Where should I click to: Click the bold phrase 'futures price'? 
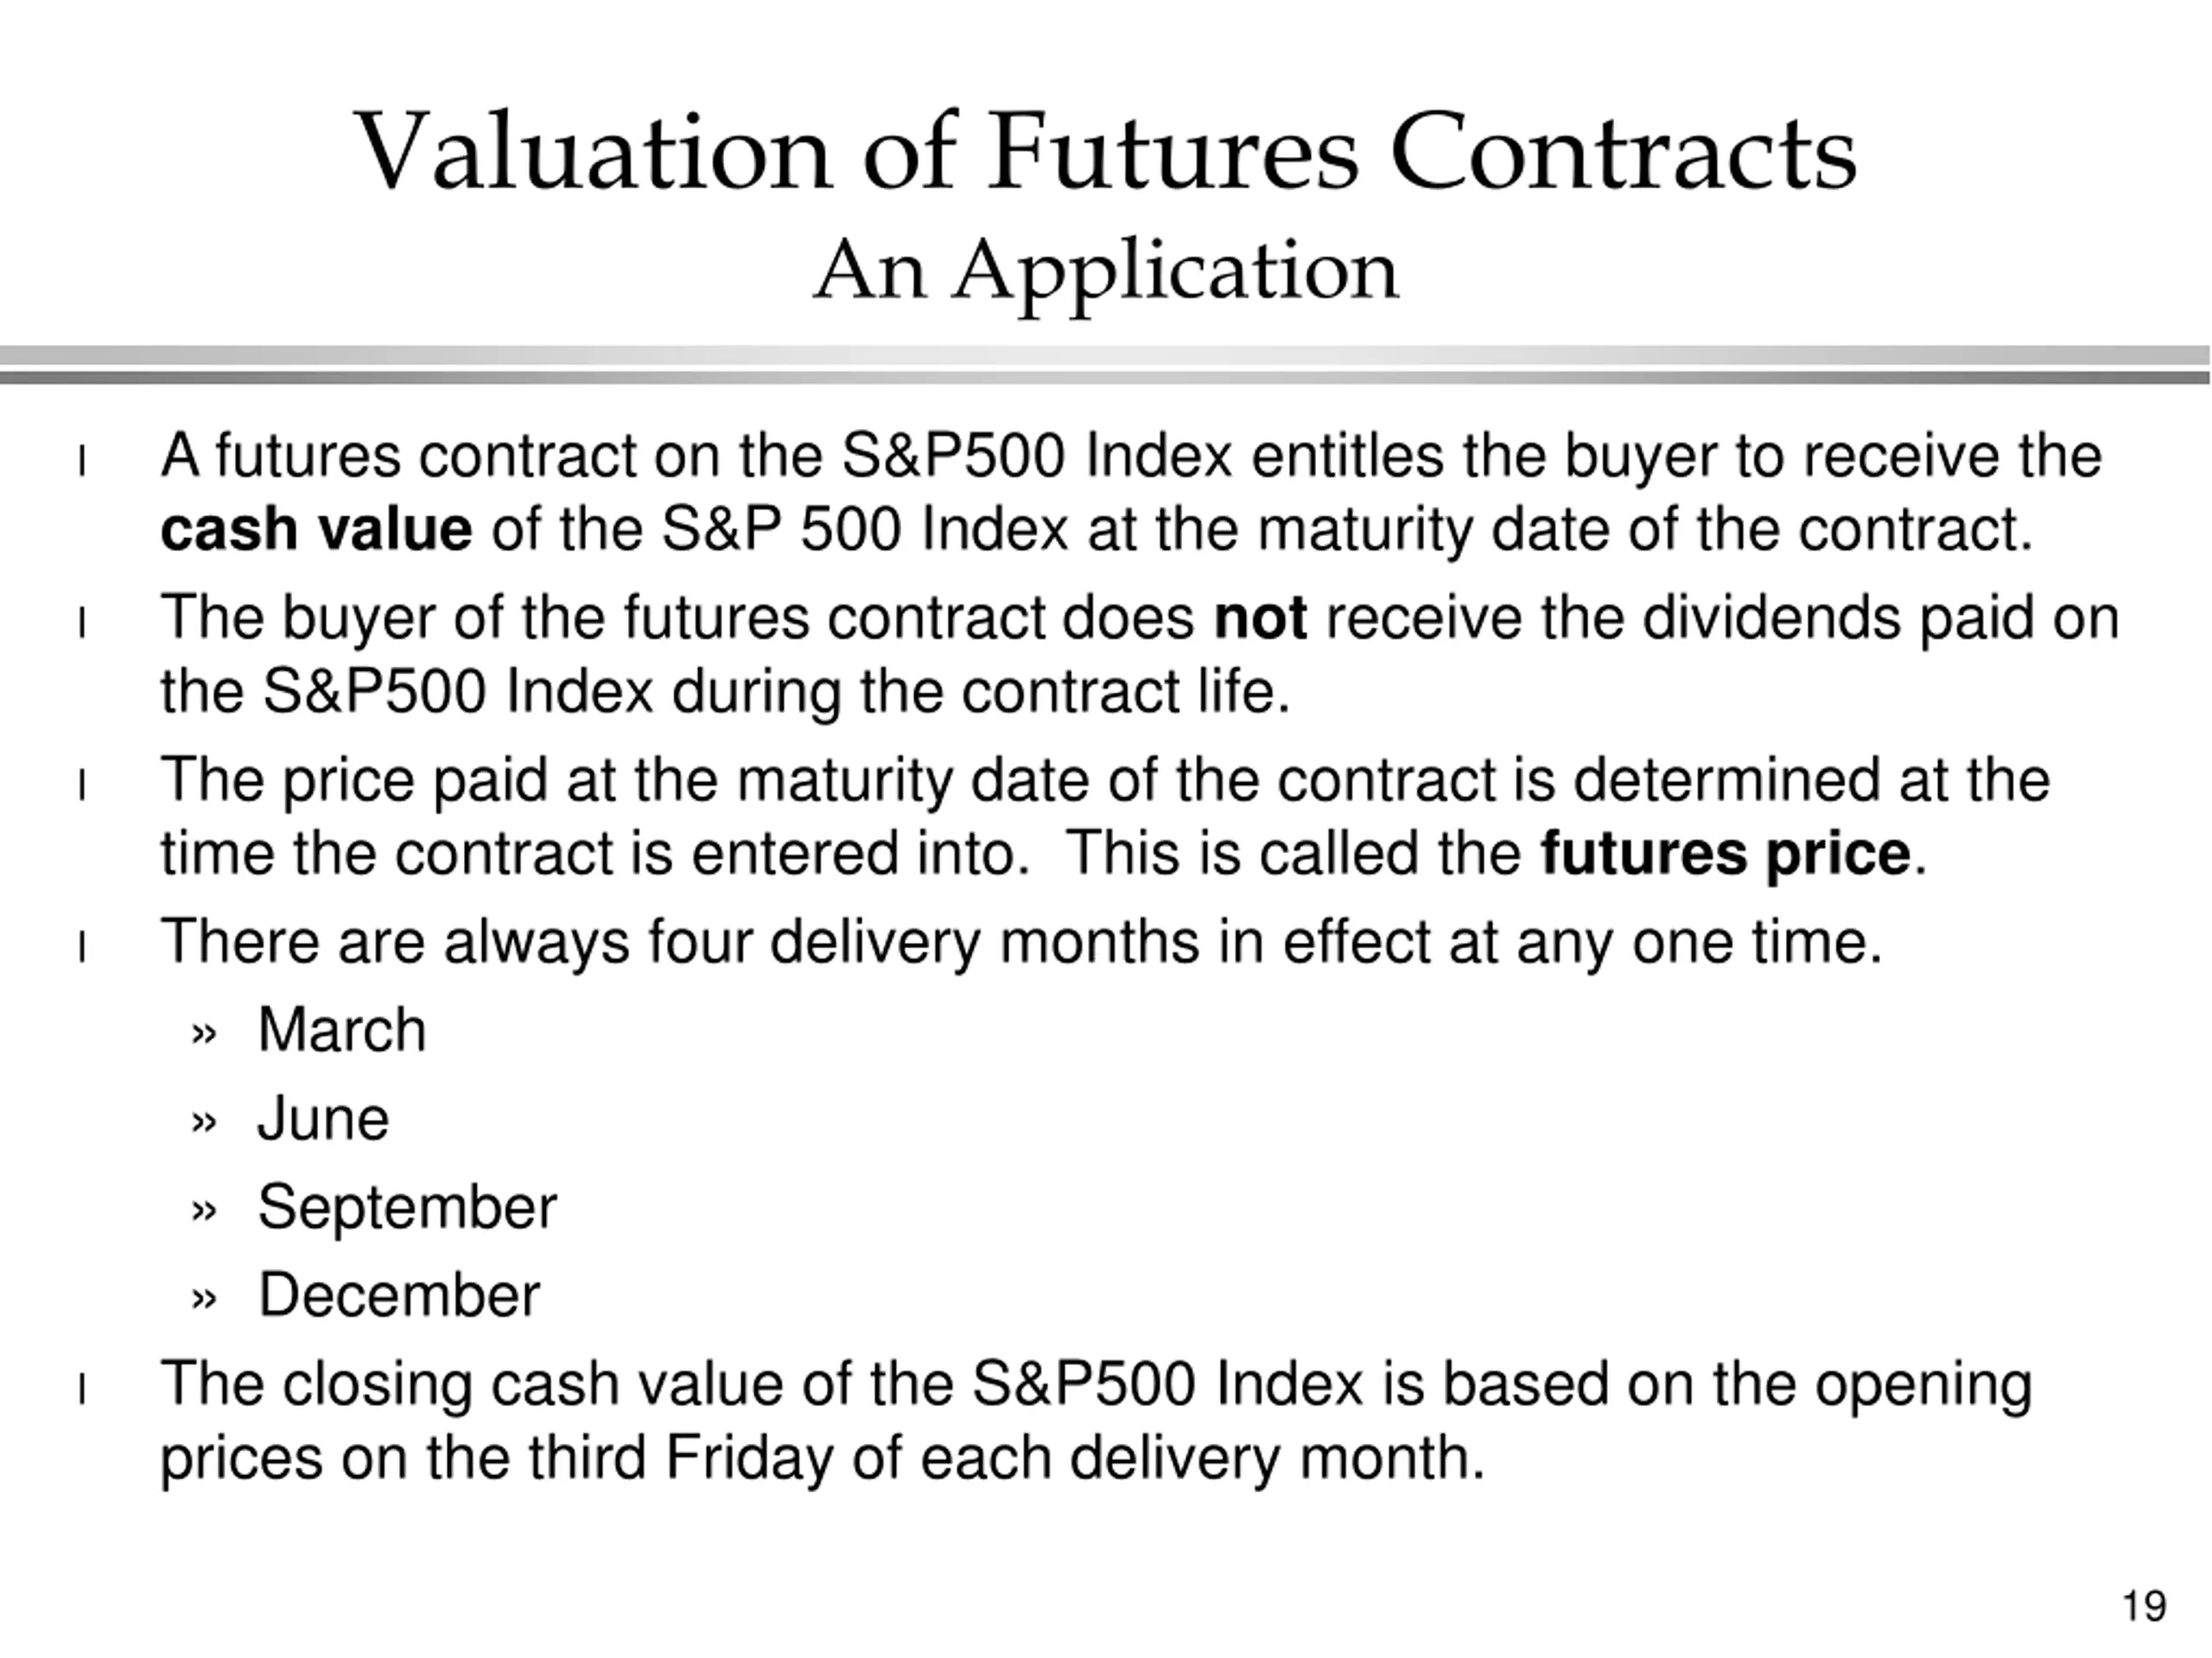pos(1725,855)
